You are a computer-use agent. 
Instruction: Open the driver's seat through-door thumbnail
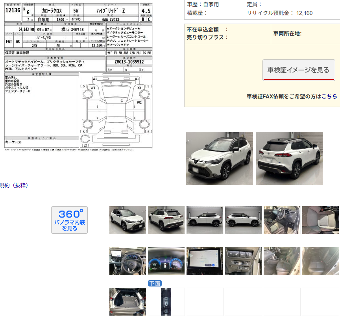pos(282,220)
